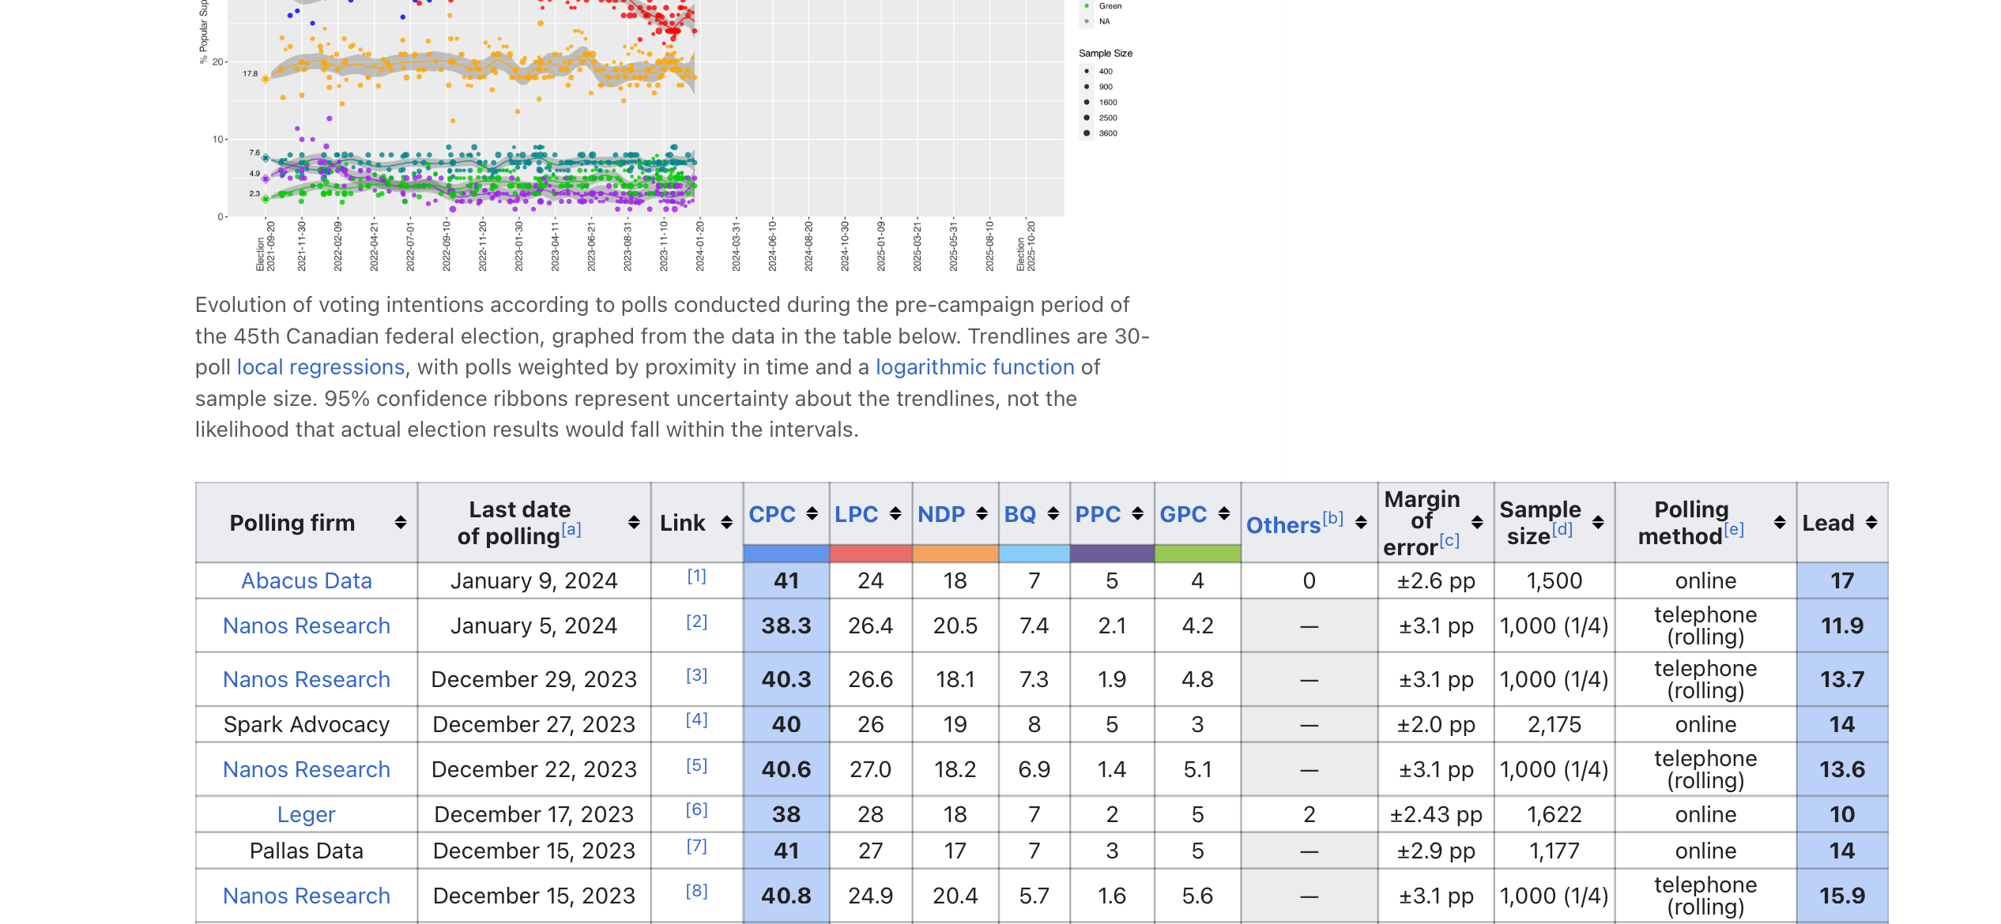This screenshot has height=924, width=2001.
Task: Sort table by Polling firm column
Action: coord(401,523)
